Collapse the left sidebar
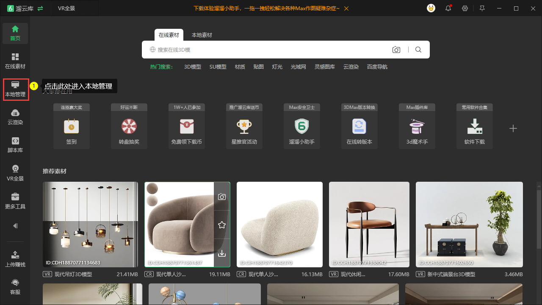 click(x=15, y=226)
